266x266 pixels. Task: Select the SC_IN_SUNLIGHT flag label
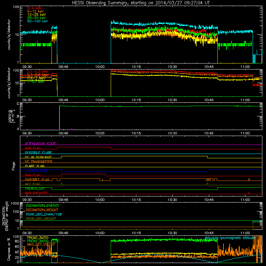pyautogui.click(x=38, y=157)
